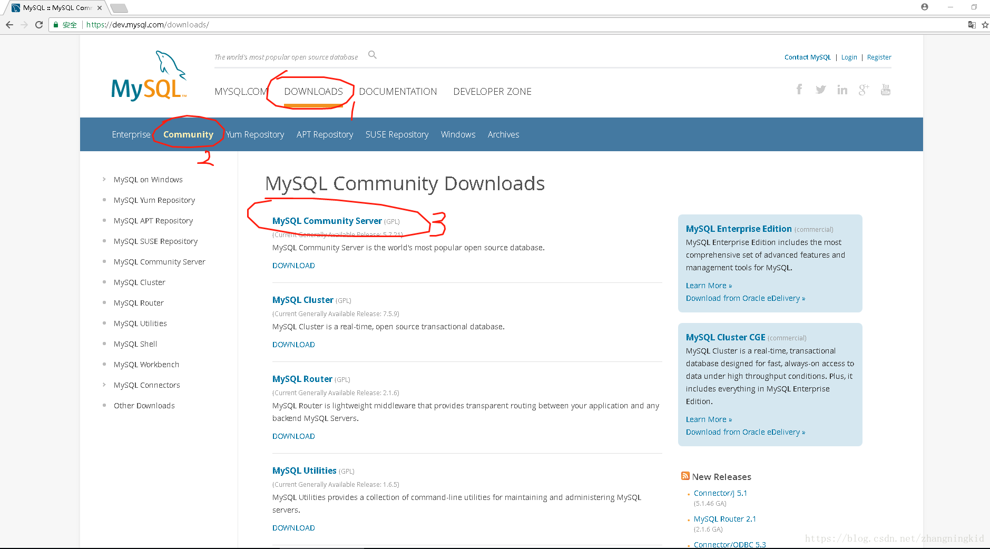990x549 pixels.
Task: Click MySQL Cluster heading link
Action: 302,300
